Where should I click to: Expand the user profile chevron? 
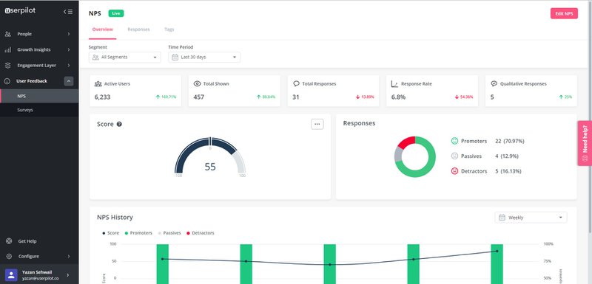68,275
